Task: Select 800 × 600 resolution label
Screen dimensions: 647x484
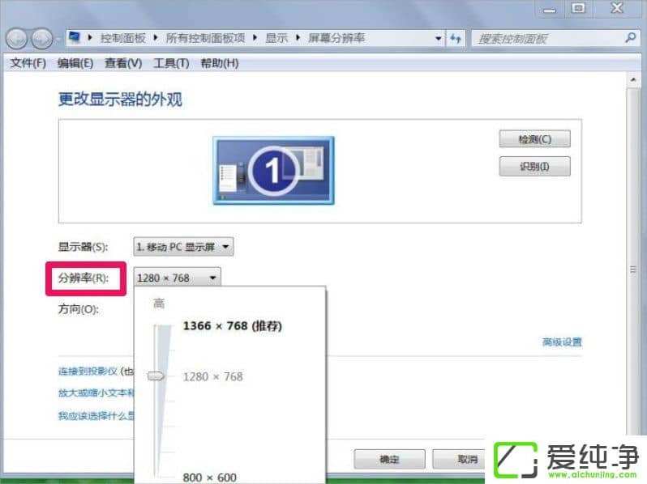Action: point(210,478)
